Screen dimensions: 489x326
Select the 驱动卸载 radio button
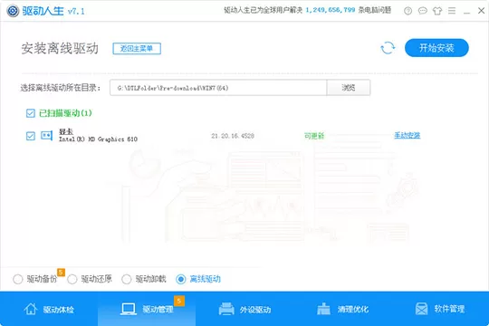[126, 279]
